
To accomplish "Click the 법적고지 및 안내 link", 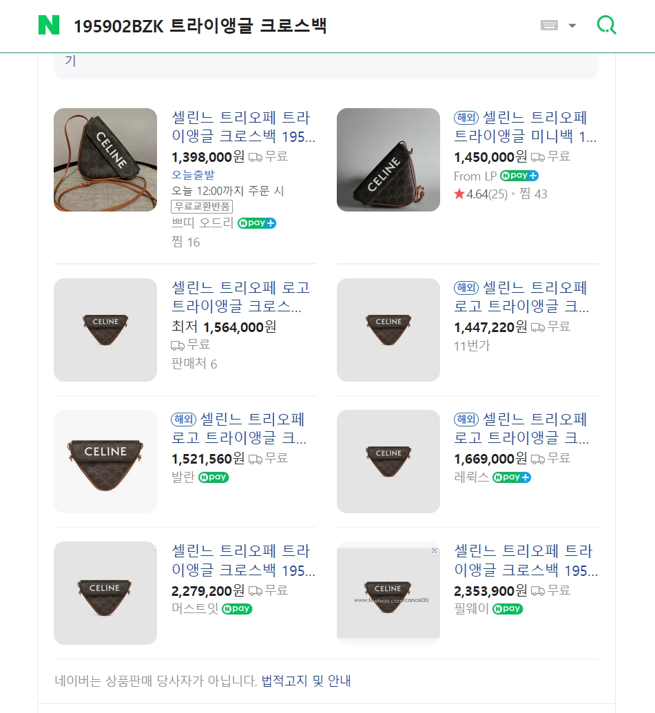I will tap(306, 681).
